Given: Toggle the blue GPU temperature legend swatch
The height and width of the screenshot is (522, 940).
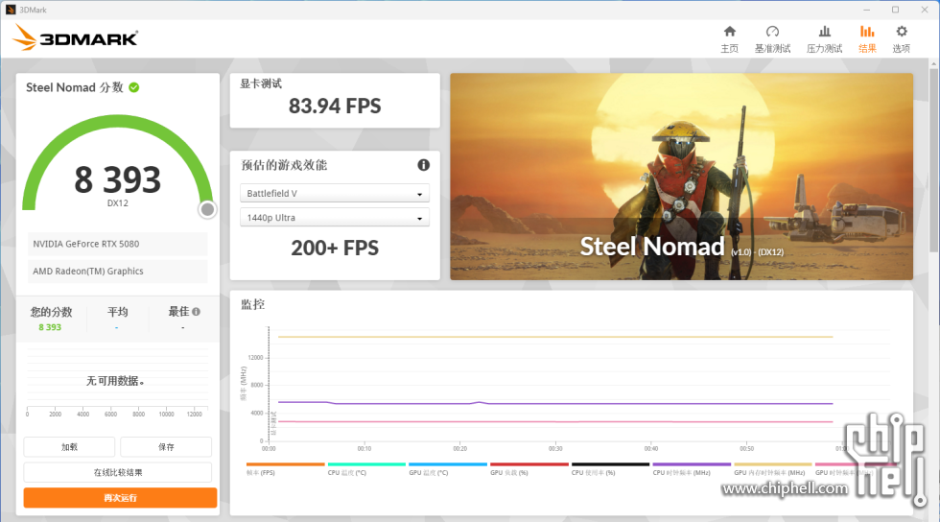Looking at the screenshot, I should click(x=448, y=464).
